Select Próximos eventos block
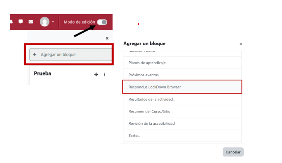Viewport: 282px width, 163px height. click(182, 75)
